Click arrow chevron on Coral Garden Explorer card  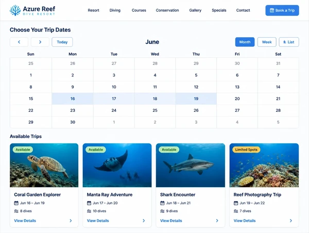point(71,221)
